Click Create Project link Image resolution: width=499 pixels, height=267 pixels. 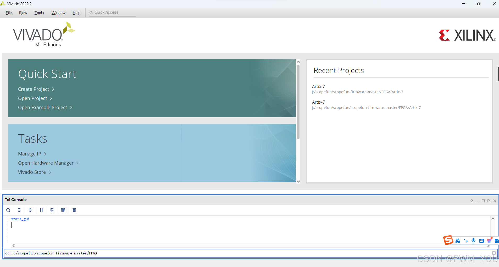tap(36, 89)
